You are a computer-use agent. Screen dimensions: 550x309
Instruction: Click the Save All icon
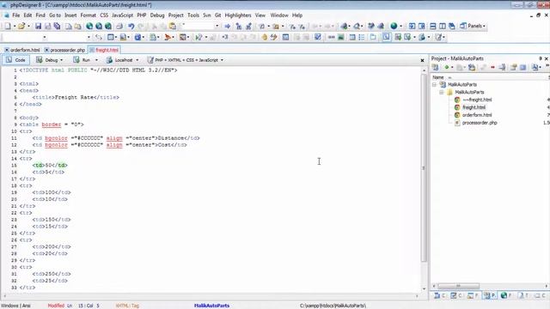tap(57, 26)
